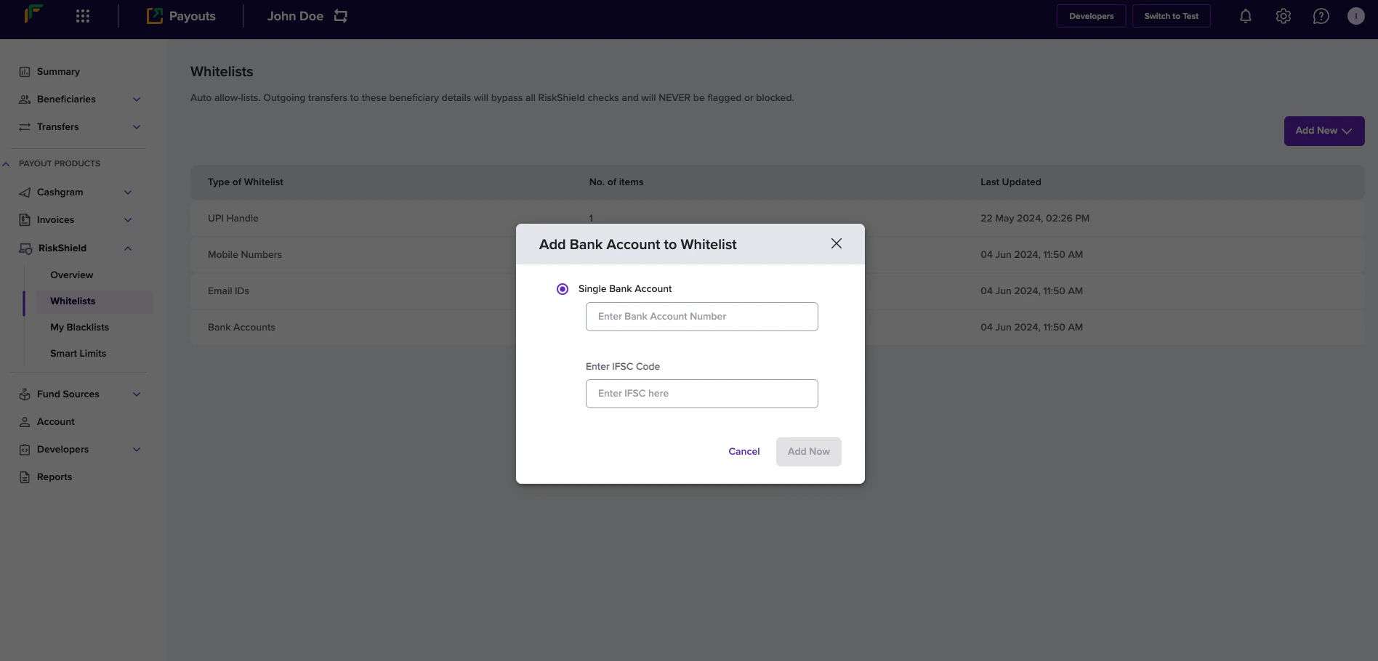Click the Invoices document icon

coord(25,220)
